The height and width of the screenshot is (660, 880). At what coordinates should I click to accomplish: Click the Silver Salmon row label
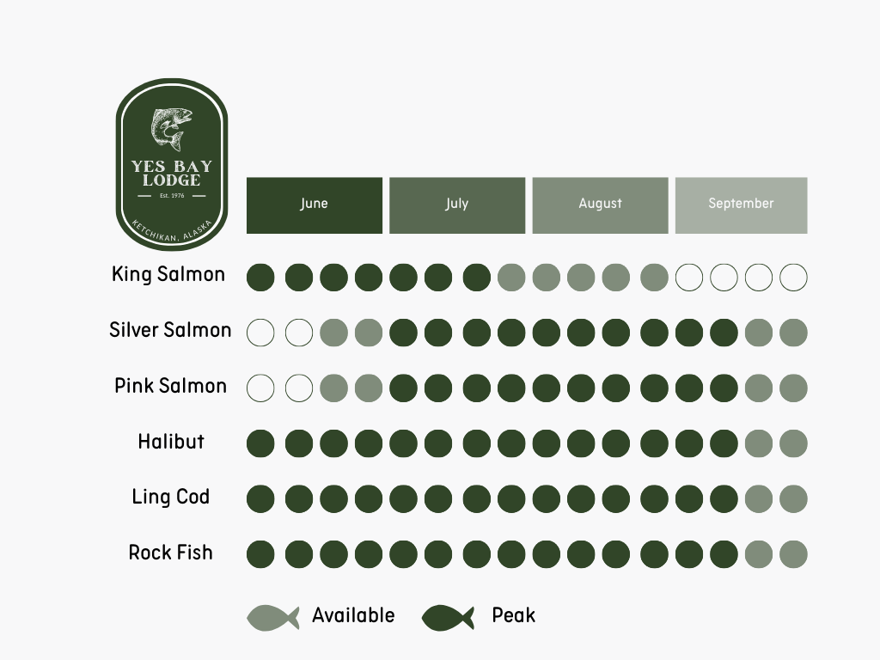pos(170,330)
